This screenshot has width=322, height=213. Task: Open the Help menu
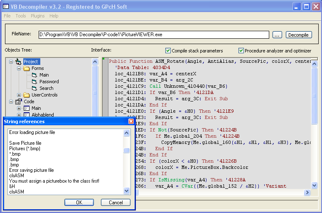click(54, 16)
